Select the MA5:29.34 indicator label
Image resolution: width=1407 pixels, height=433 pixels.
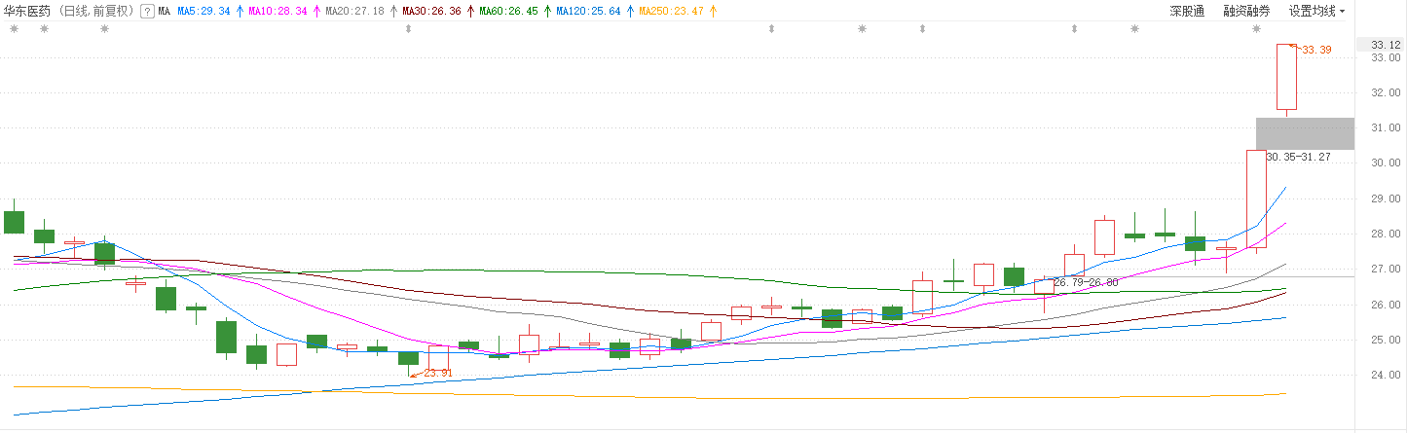point(204,12)
